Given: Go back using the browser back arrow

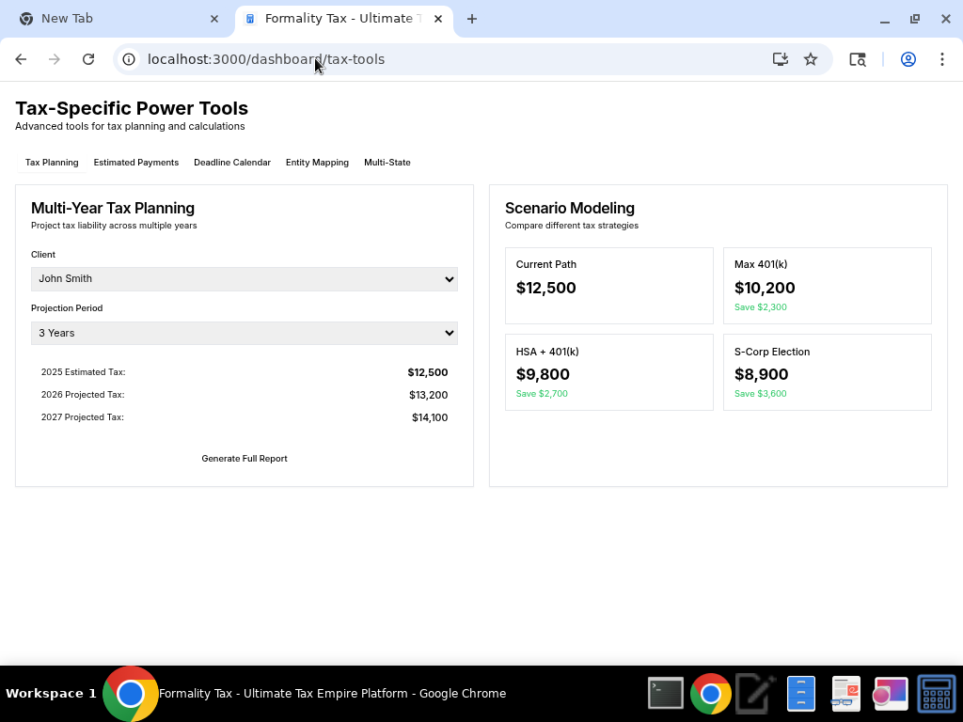Looking at the screenshot, I should coord(21,59).
